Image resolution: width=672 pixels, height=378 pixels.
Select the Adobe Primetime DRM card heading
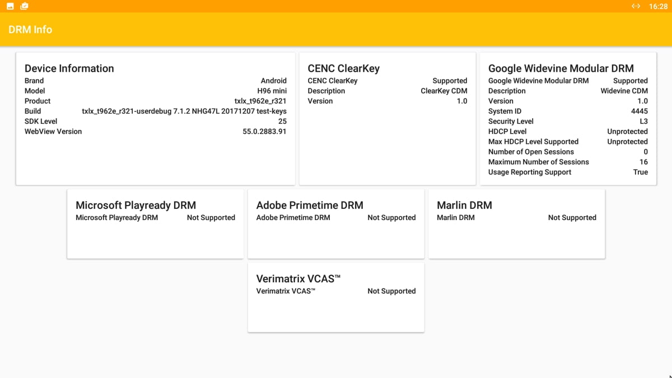coord(310,205)
